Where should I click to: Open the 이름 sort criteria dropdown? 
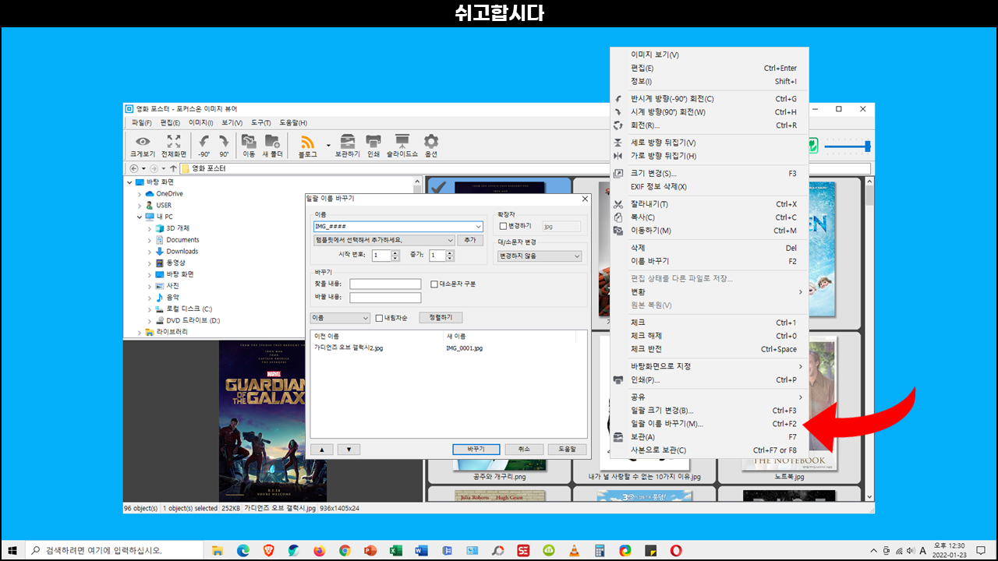tap(366, 318)
